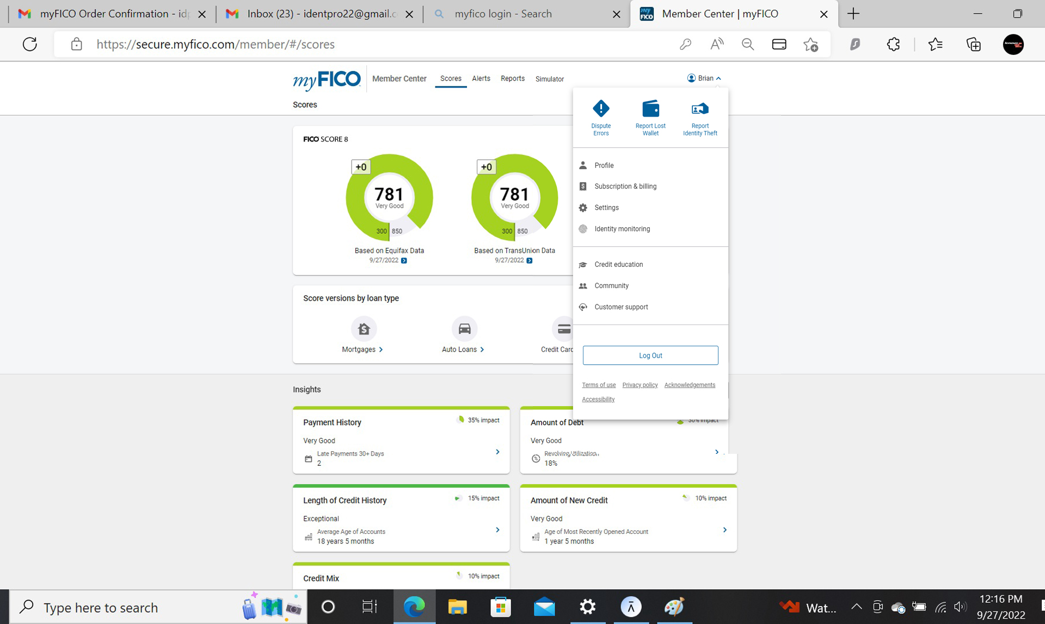Click the Dispute Errors icon

(601, 108)
